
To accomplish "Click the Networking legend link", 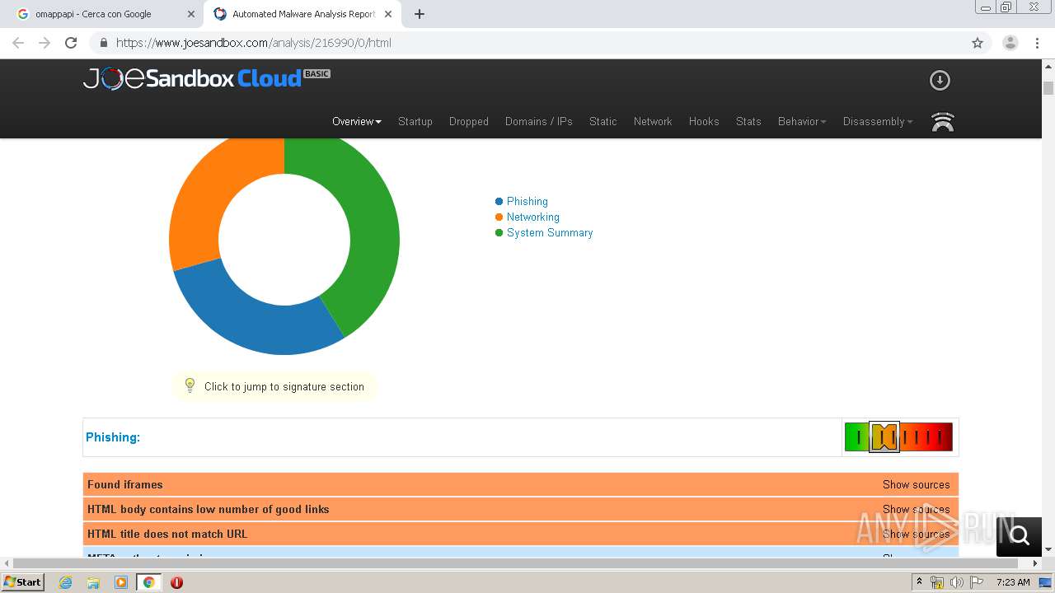I will pos(532,217).
